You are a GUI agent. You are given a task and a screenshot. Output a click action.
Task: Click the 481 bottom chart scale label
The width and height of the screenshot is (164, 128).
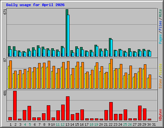(x=5, y=93)
